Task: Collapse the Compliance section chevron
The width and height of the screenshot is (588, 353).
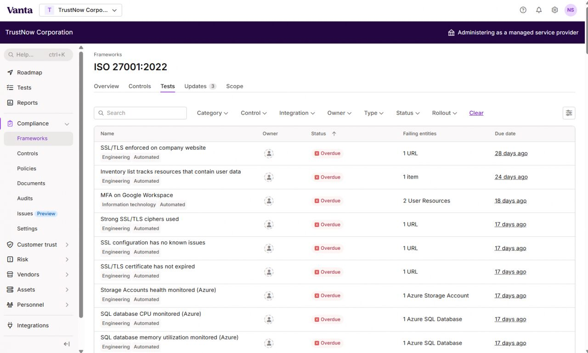Action: pos(67,124)
